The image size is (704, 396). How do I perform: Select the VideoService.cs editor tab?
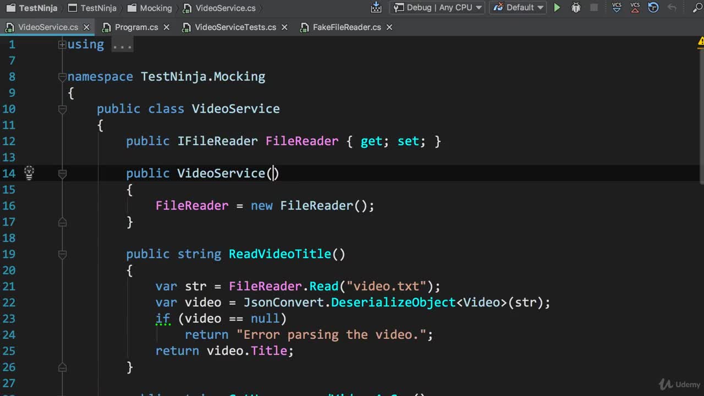point(48,27)
